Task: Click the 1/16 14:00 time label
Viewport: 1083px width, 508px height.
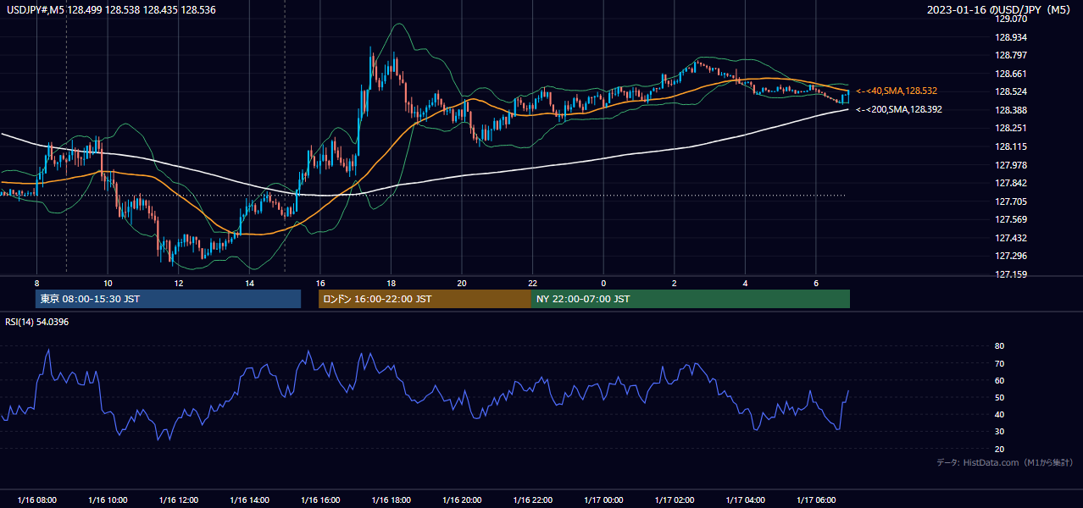Action: click(x=249, y=500)
